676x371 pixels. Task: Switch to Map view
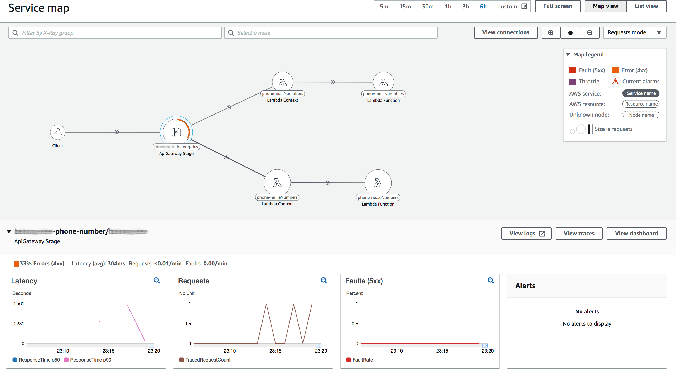605,6
